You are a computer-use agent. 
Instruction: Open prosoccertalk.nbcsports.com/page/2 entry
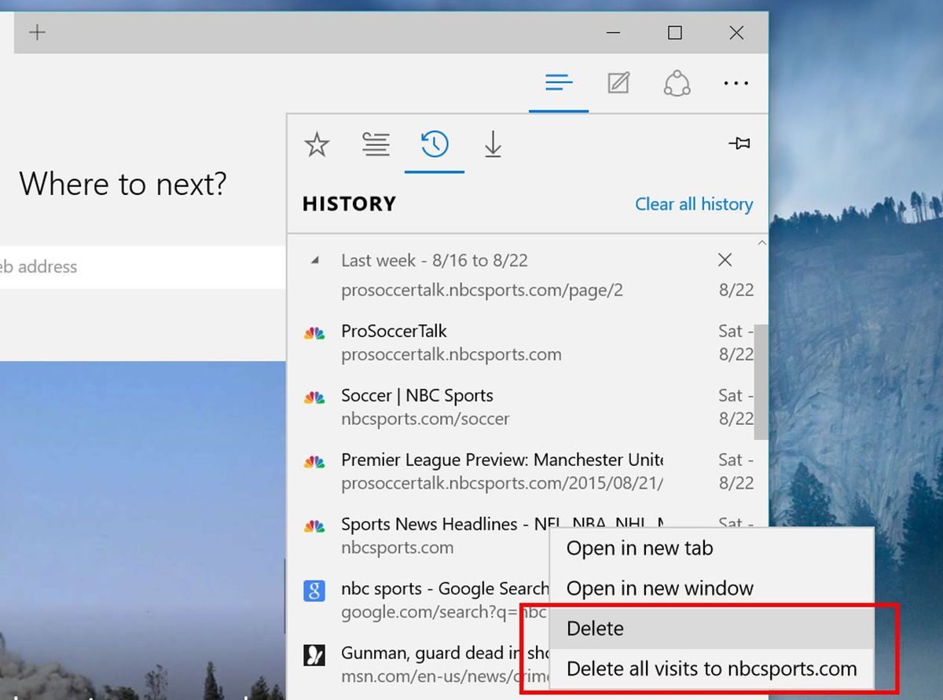(482, 290)
